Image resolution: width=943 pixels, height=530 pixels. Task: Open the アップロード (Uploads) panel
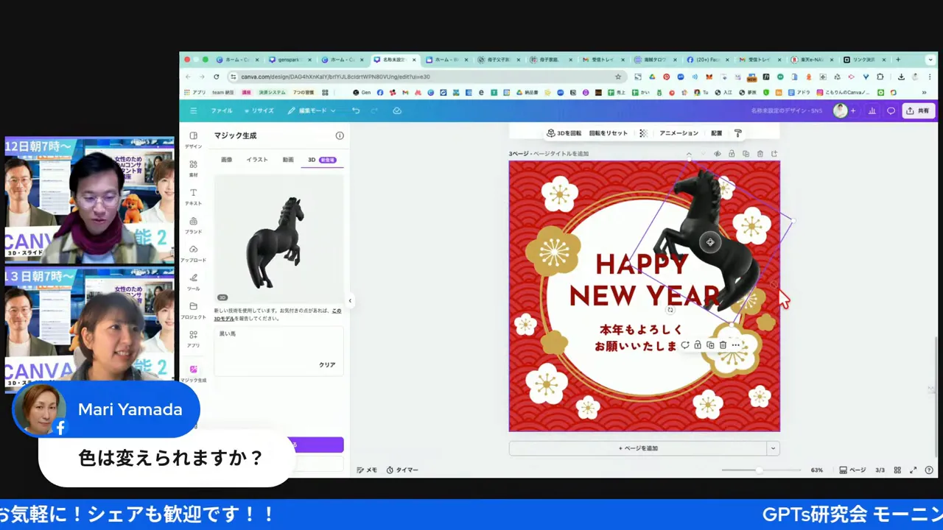pos(193,254)
